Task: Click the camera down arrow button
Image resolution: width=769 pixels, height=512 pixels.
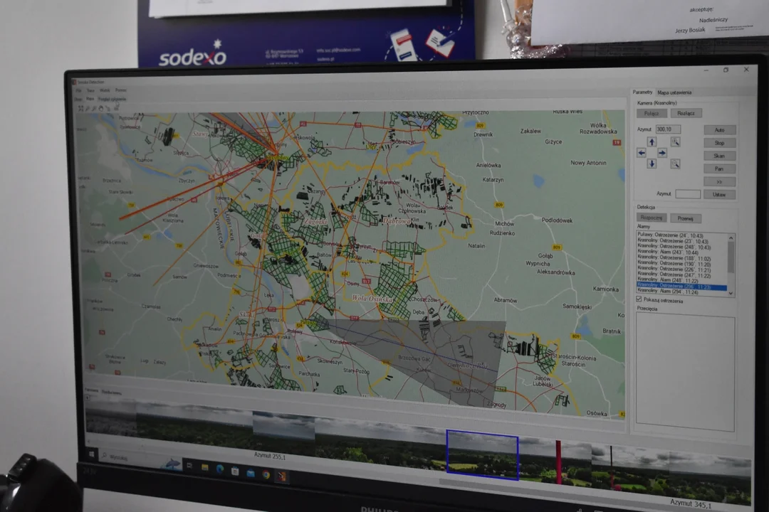Action: point(652,164)
